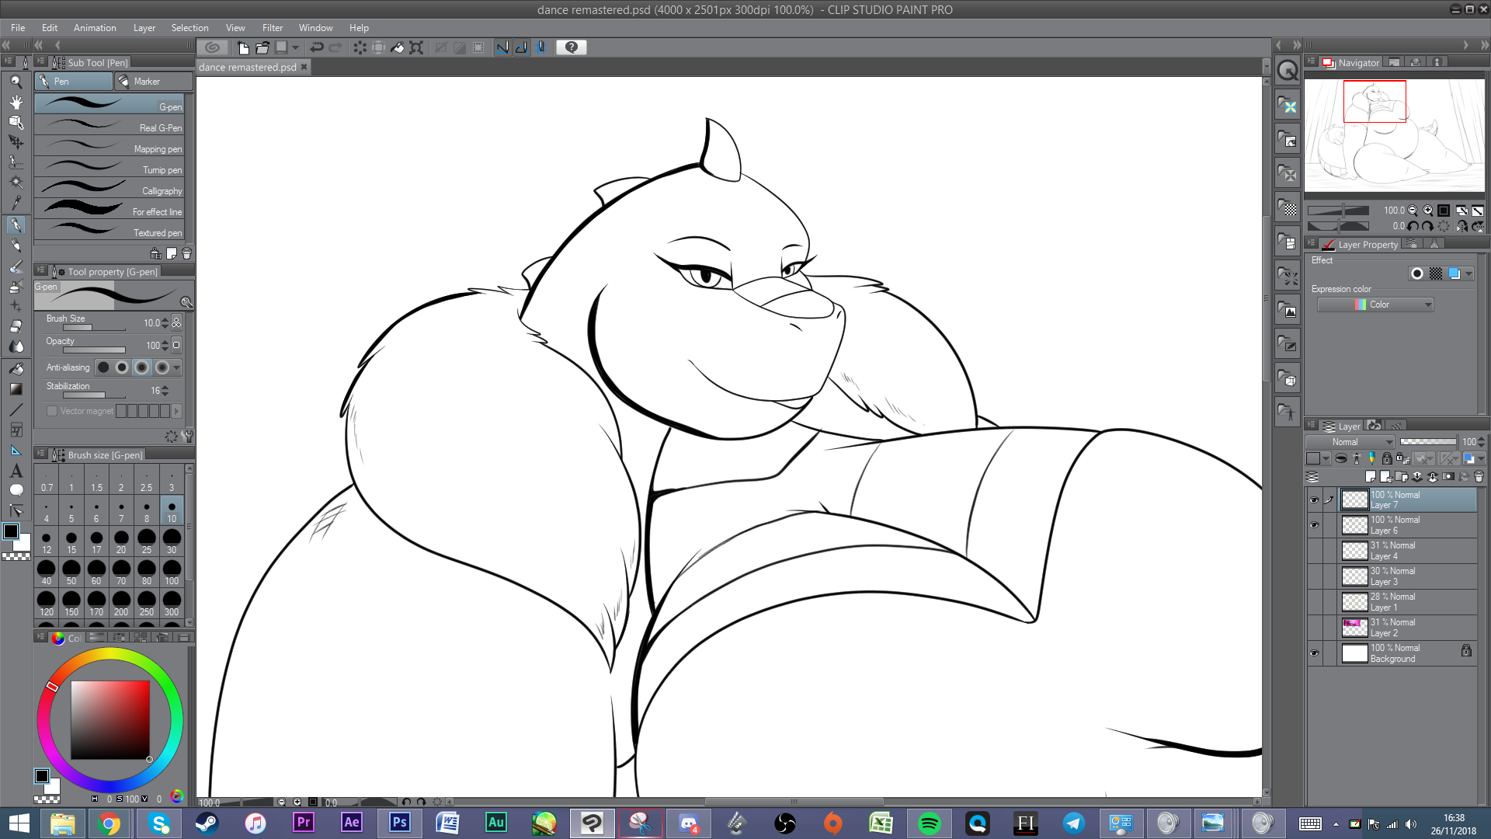Screen dimensions: 1491x839
Task: Click the New Raster Layer icon
Action: pyautogui.click(x=1370, y=476)
